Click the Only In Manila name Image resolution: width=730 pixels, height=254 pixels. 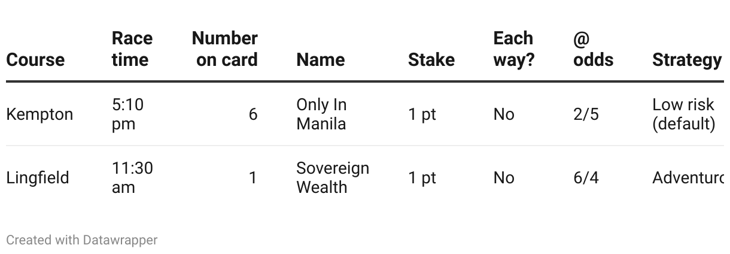(321, 114)
